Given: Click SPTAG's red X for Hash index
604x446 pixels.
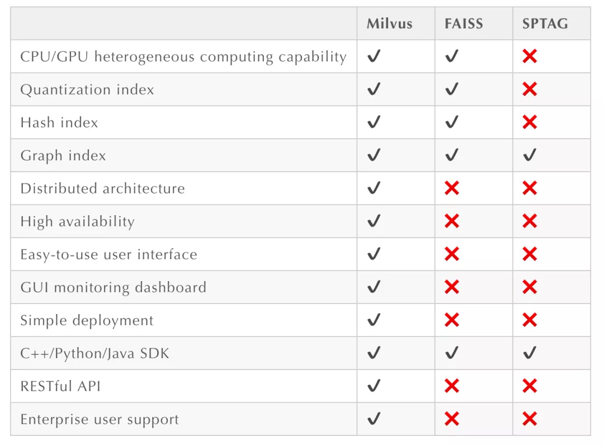Looking at the screenshot, I should point(530,122).
